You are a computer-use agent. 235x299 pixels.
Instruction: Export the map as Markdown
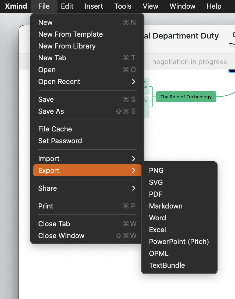point(179,206)
